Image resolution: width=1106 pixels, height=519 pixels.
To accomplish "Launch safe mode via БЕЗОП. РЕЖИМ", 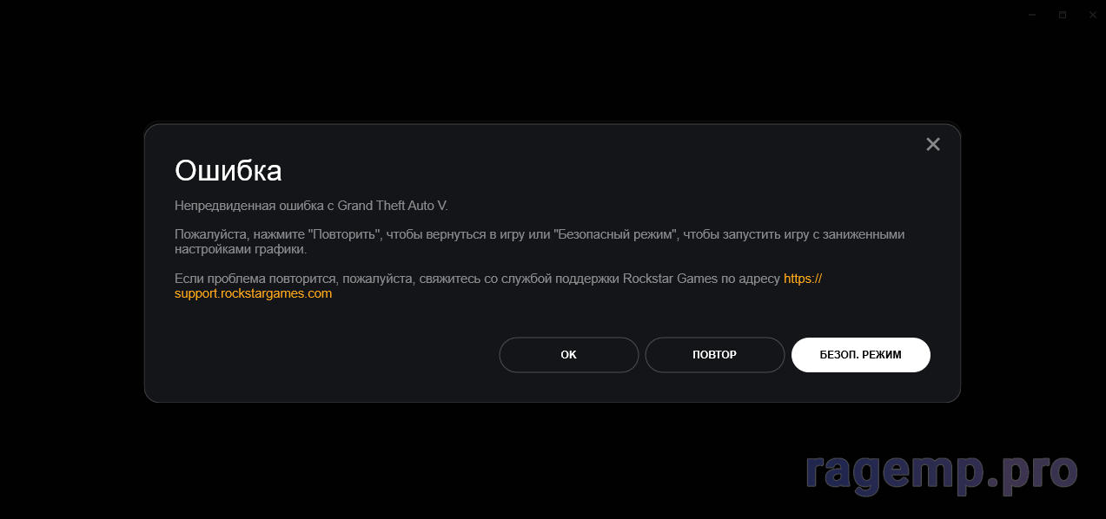I will [861, 355].
